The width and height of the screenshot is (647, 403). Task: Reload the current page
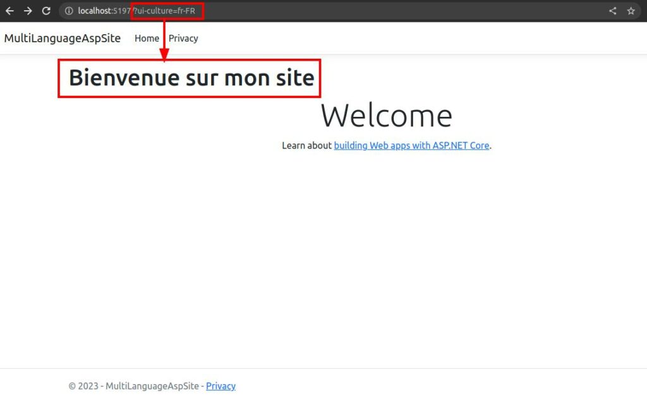[46, 11]
